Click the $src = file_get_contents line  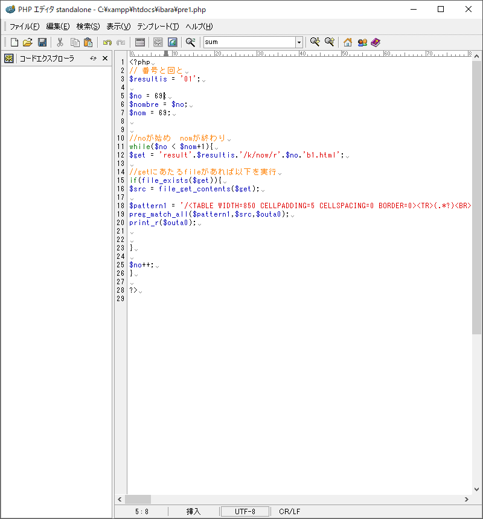(194, 189)
